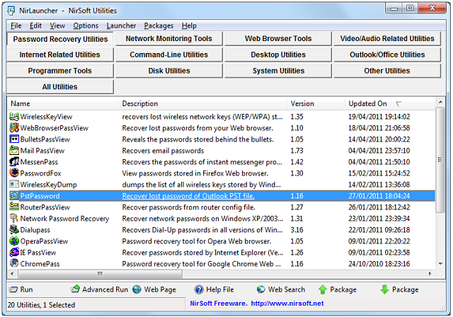Show Command-Line Utilities
This screenshot has width=453, height=317.
[x=169, y=55]
